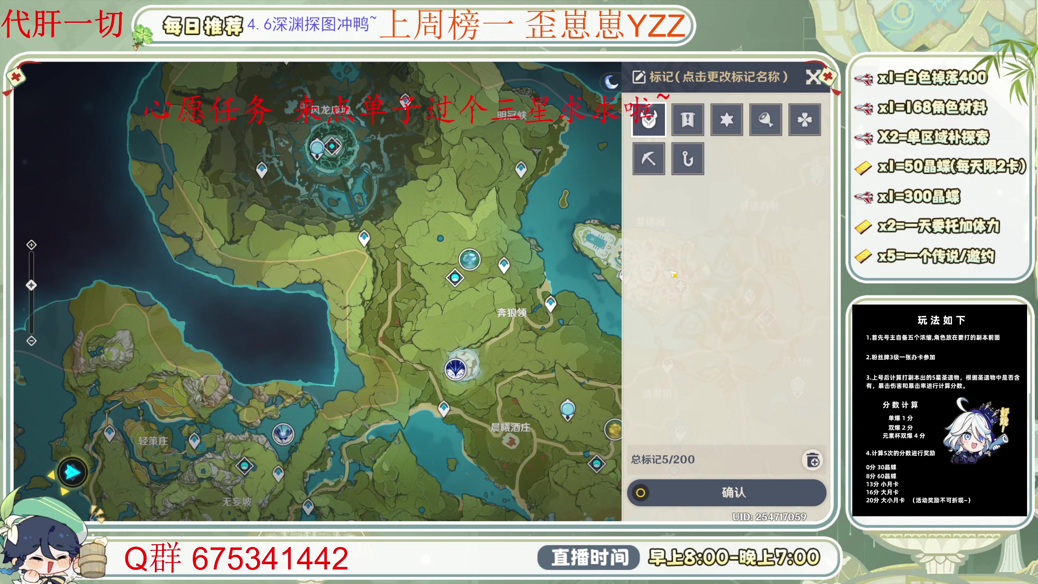The image size is (1038, 584).
Task: Select waypoint southwest of Stormterror's Lair ring
Action: click(262, 170)
